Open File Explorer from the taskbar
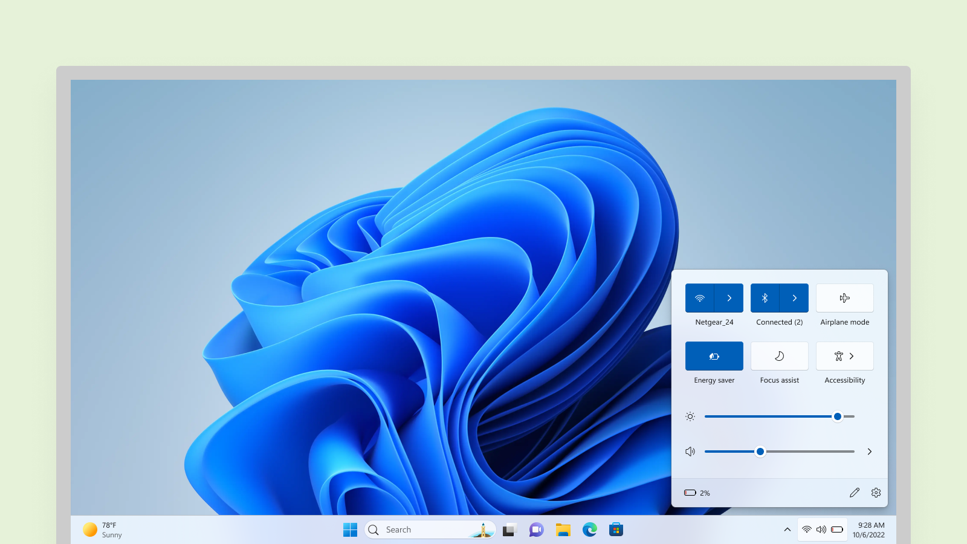 pos(563,530)
